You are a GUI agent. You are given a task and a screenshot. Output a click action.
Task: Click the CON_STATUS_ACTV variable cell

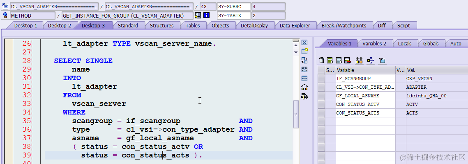click(365, 104)
